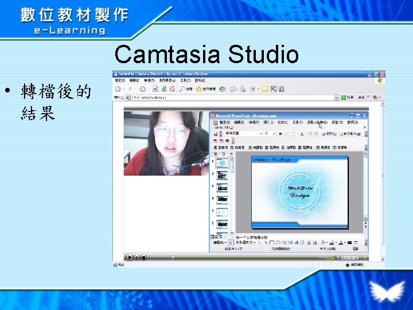The height and width of the screenshot is (310, 413).
Task: Click the video seek bar handle
Action: (x=173, y=258)
